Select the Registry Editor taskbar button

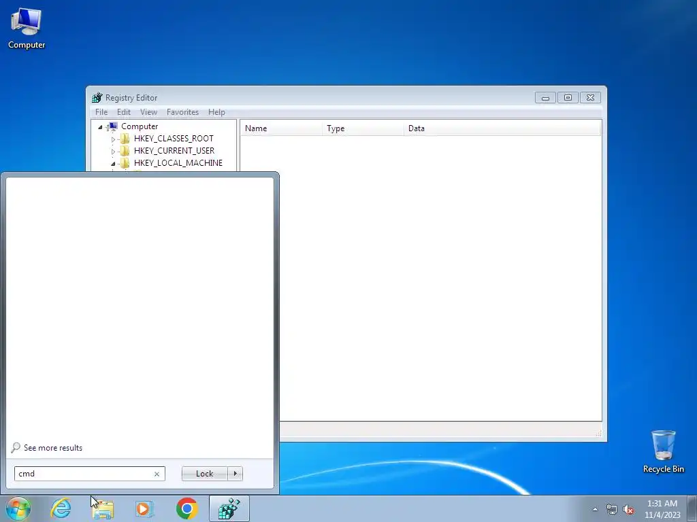tap(229, 508)
